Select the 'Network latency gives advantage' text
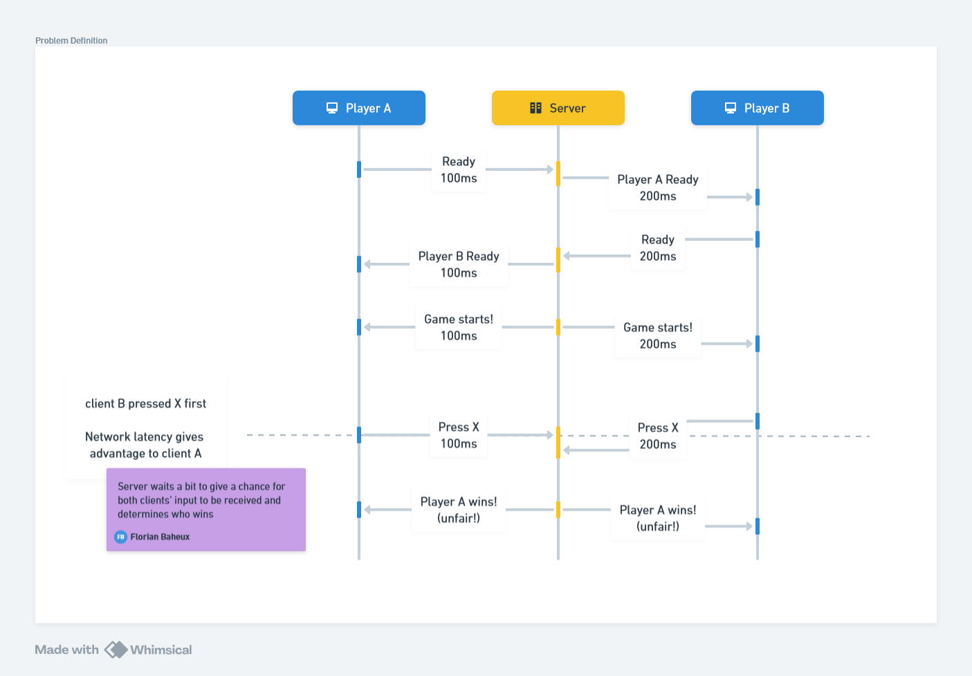Image resolution: width=972 pixels, height=676 pixels. pyautogui.click(x=145, y=446)
